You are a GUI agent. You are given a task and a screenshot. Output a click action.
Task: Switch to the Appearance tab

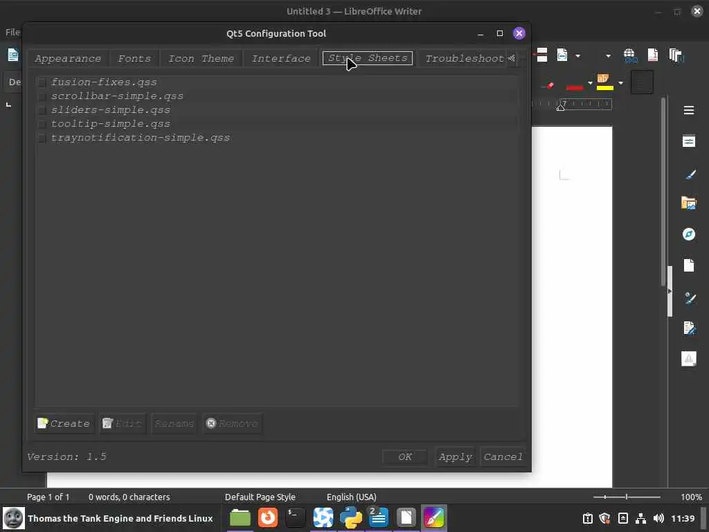(68, 58)
